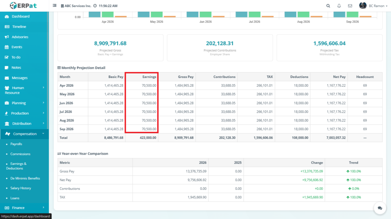
Task: Click the ERPat logo link
Action: tap(24, 6)
